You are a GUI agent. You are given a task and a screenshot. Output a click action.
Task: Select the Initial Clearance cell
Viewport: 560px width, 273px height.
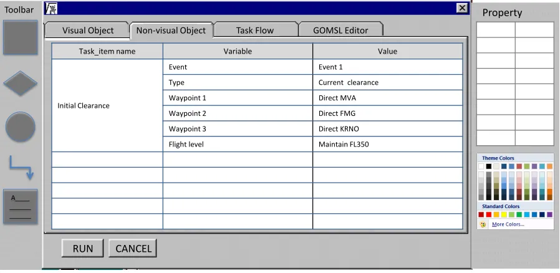(x=107, y=105)
